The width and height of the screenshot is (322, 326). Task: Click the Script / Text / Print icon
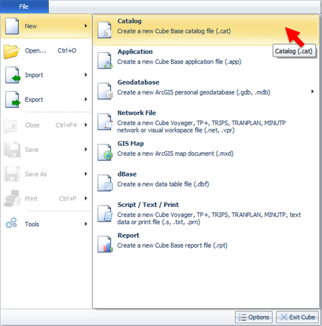105,214
